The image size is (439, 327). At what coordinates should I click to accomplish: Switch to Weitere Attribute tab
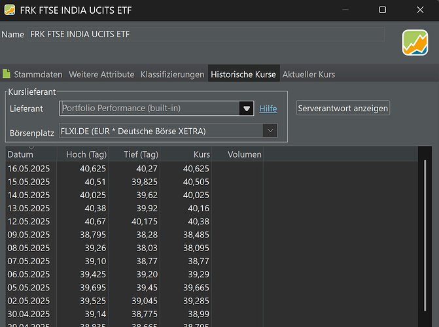(x=101, y=75)
